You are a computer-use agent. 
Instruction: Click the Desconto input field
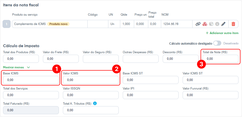(181, 59)
